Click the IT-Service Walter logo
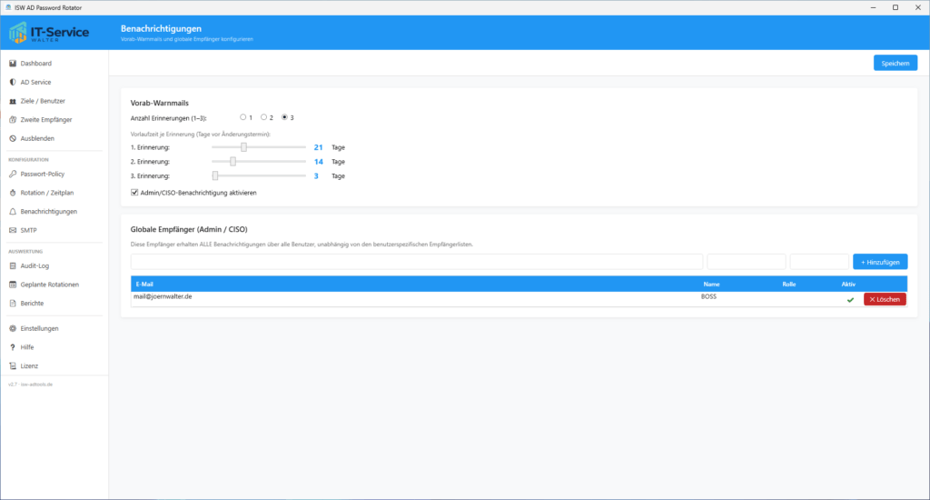Viewport: 930px width, 500px height. click(x=49, y=33)
